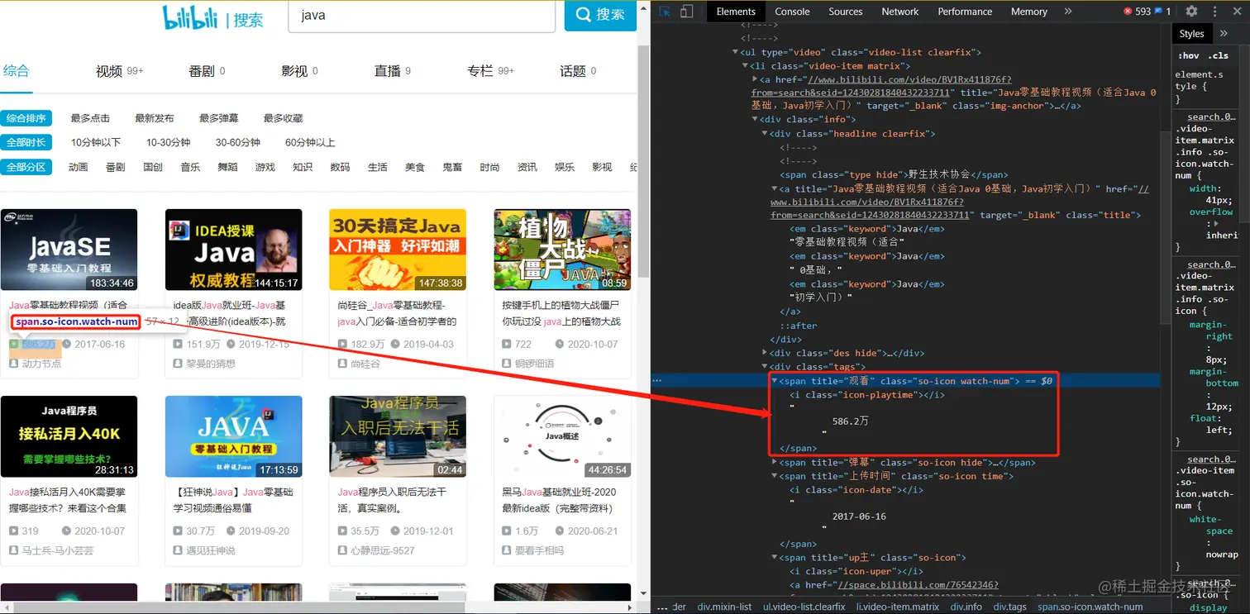
Task: Open the DevTools Elements tab
Action: (736, 12)
